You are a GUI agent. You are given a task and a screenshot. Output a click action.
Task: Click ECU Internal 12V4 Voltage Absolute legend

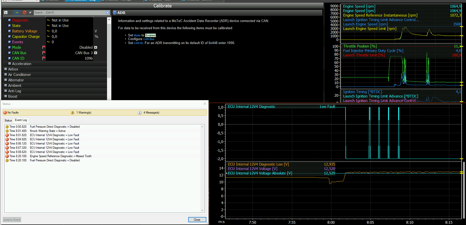coord(260,173)
